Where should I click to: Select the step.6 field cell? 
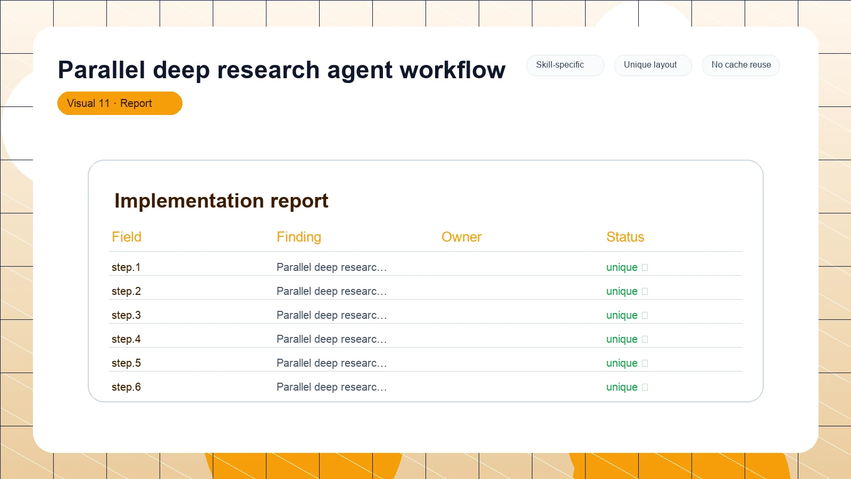pyautogui.click(x=126, y=387)
